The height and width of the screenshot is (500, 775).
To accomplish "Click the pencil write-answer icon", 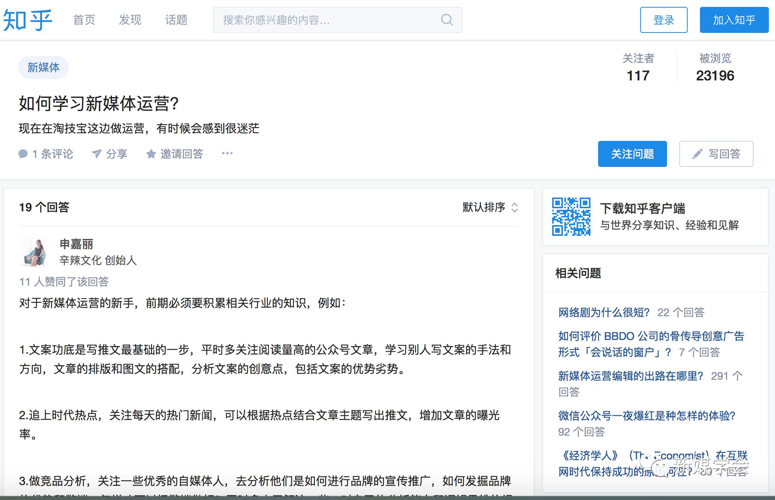I will coord(697,154).
